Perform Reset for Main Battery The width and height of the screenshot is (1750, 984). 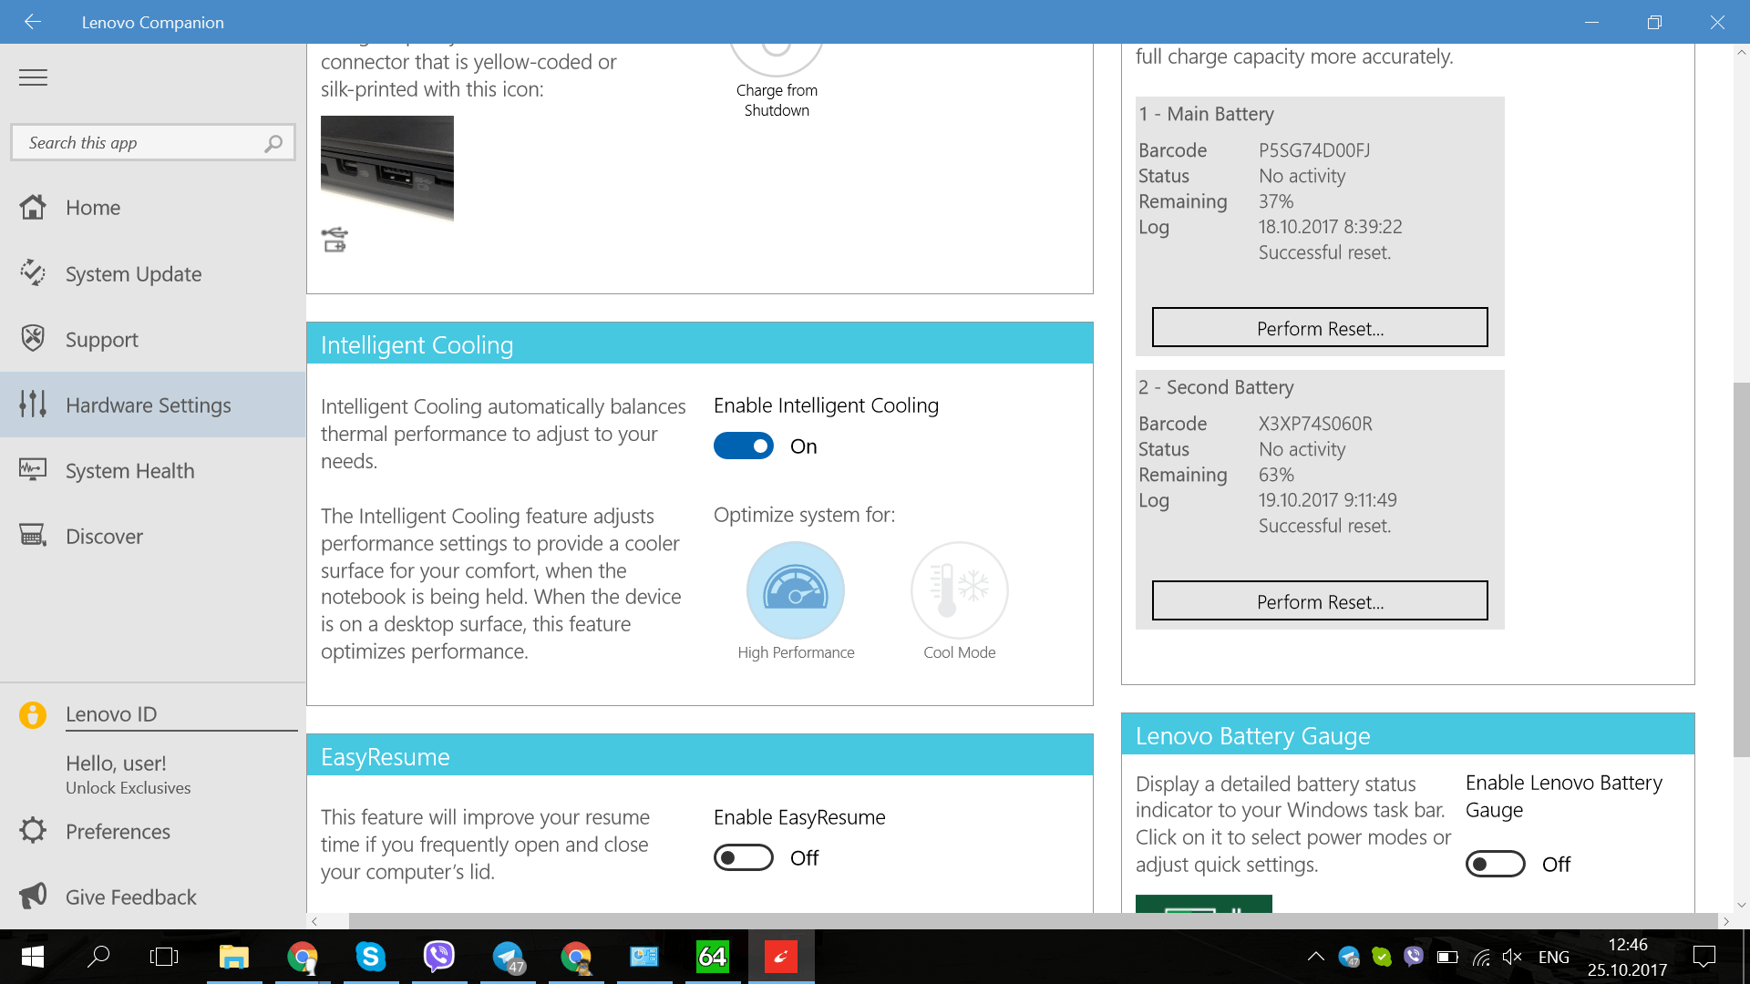1319,328
